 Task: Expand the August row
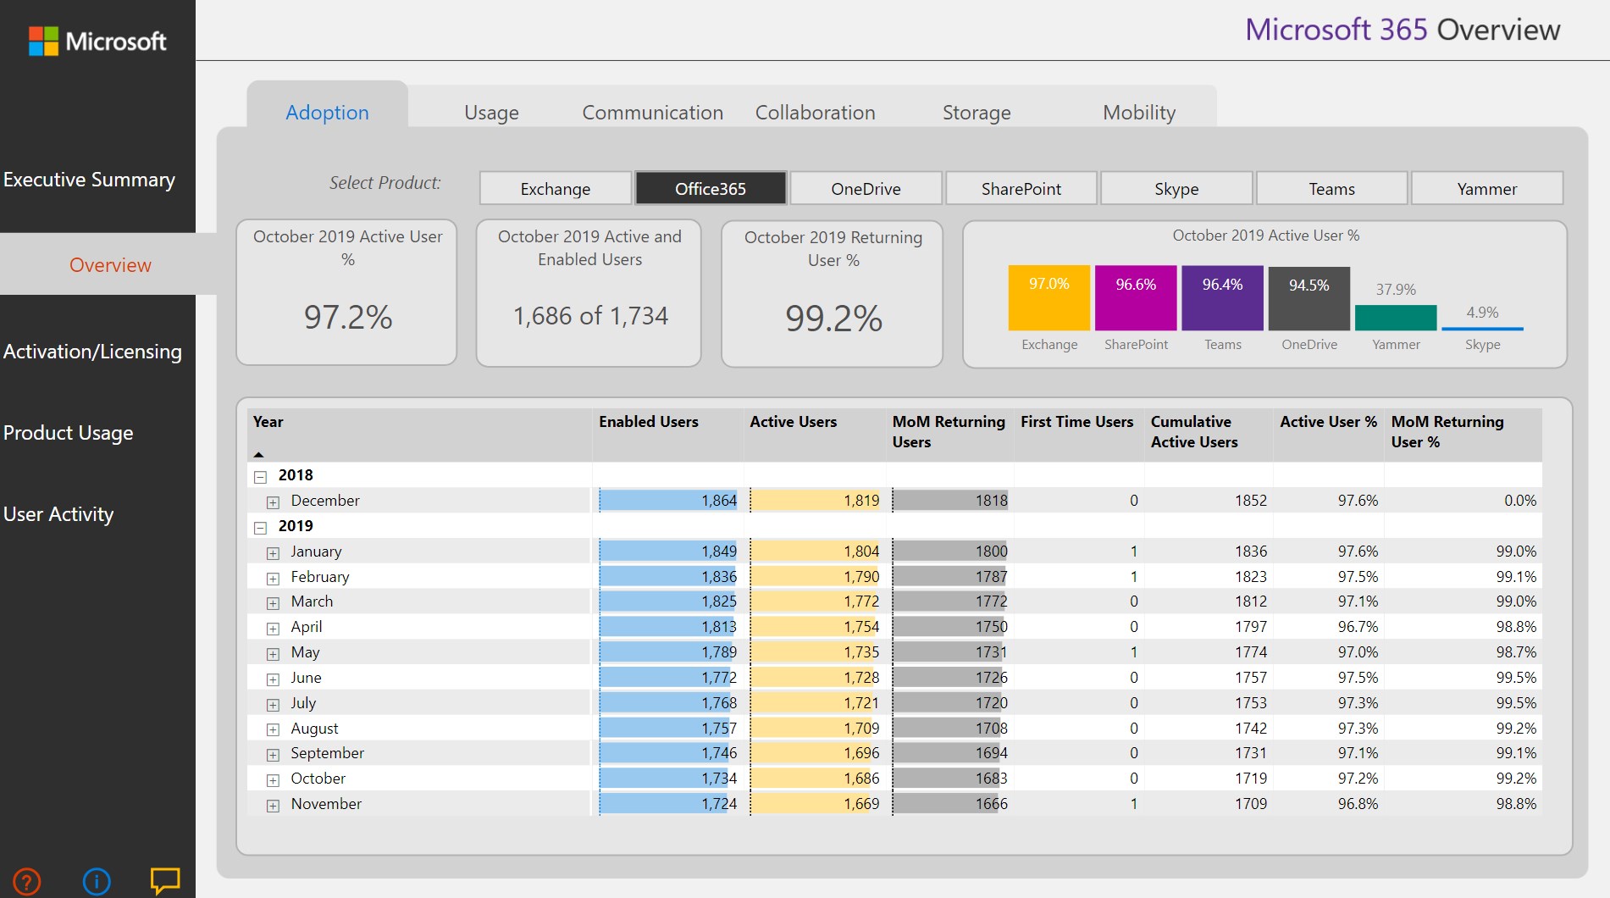pos(273,729)
